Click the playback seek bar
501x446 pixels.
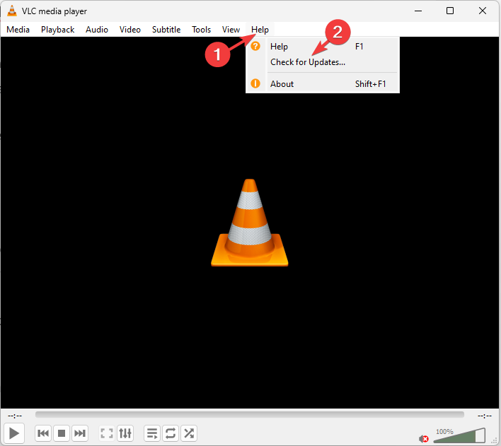coord(249,415)
